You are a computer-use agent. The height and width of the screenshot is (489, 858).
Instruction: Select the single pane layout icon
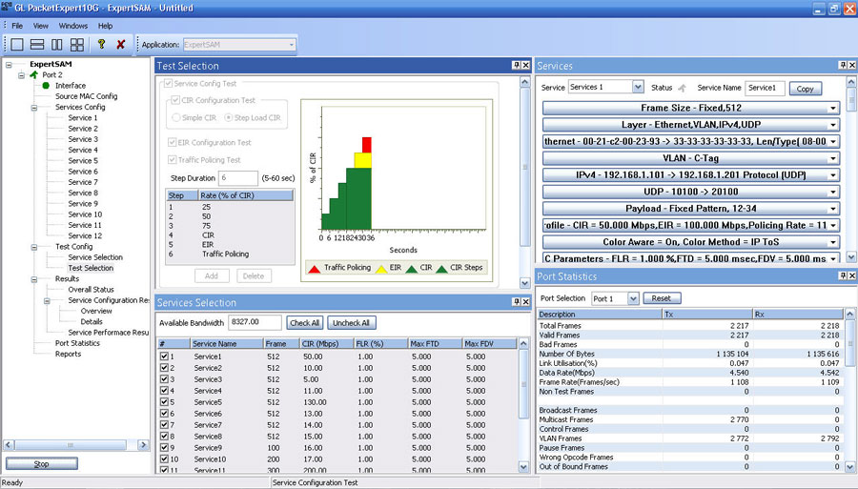pyautogui.click(x=17, y=44)
